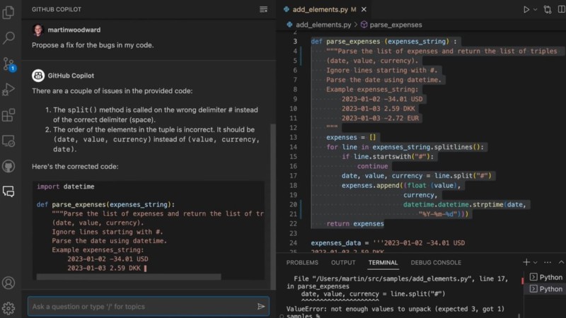Click the GITHUB COPILOT panel title
The width and height of the screenshot is (566, 318).
pyautogui.click(x=57, y=9)
